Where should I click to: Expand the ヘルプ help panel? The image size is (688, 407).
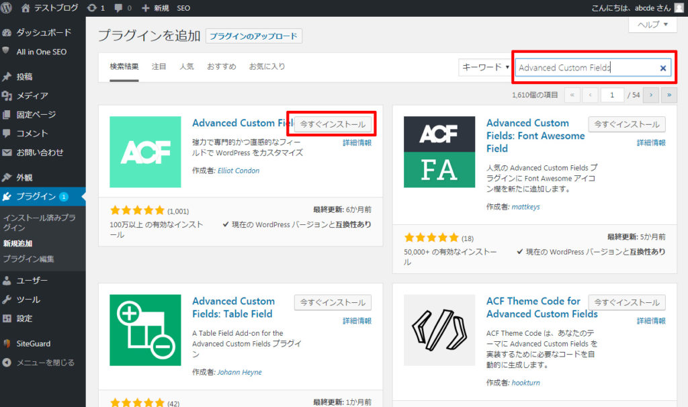(x=652, y=24)
